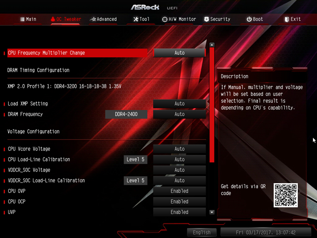The image size is (317, 238).
Task: Select the Exit tab
Action: [293, 19]
